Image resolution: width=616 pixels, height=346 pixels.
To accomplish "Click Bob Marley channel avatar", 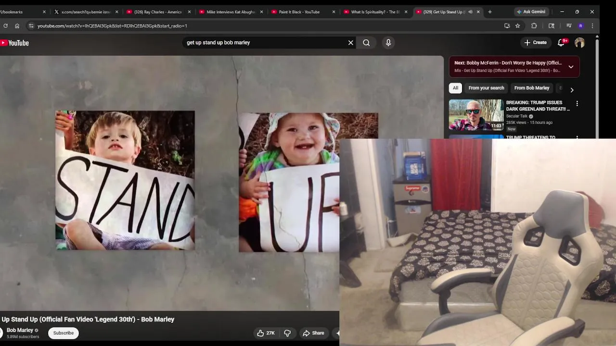I will click(x=1, y=333).
